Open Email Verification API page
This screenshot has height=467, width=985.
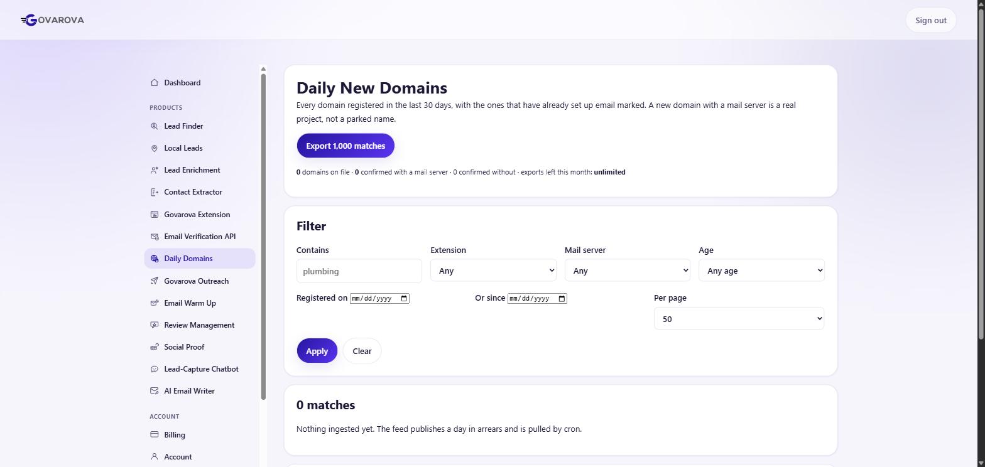click(x=200, y=237)
